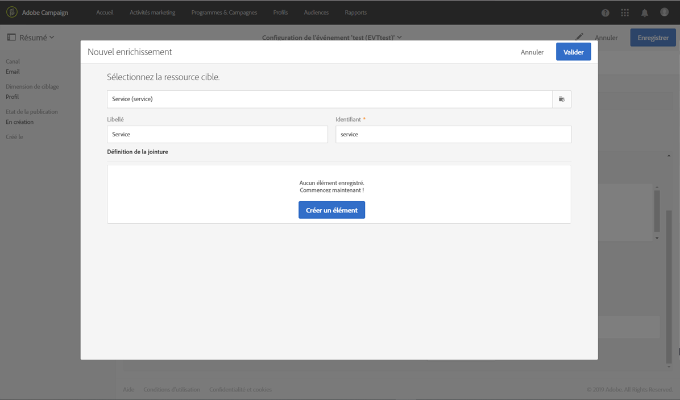
Task: Open the Audiences menu
Action: (316, 13)
